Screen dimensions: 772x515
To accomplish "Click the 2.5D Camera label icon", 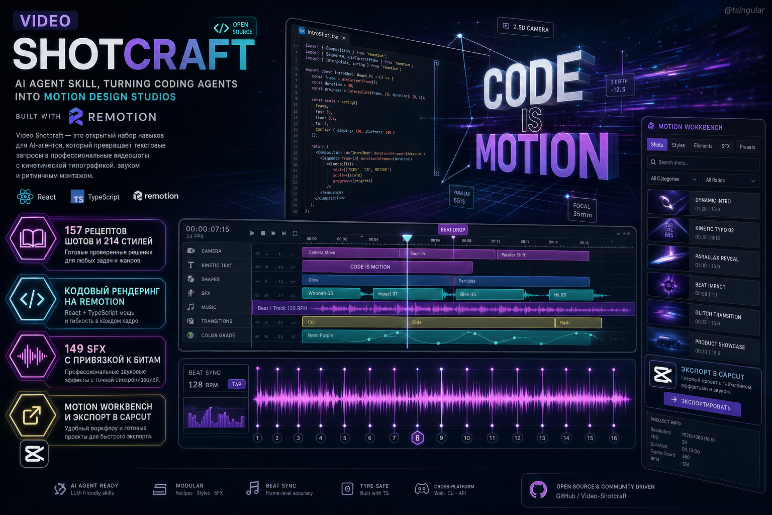I will point(506,26).
